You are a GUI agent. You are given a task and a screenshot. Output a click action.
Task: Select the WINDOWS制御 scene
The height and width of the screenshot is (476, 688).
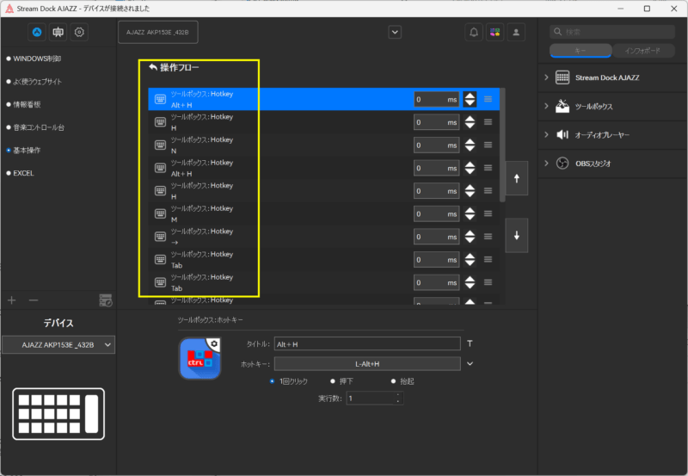(x=34, y=59)
